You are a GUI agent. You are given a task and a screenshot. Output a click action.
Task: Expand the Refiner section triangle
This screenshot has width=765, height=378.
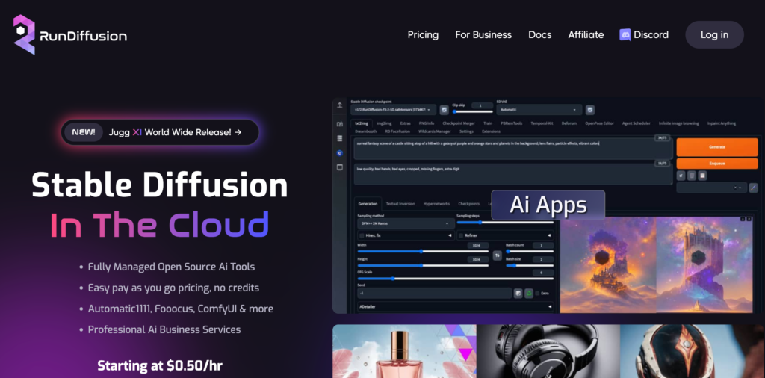[x=549, y=235]
